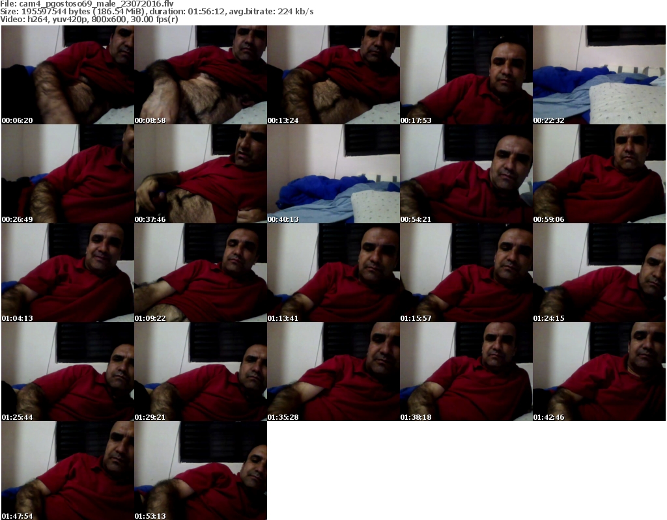This screenshot has height=520, width=667.
Task: Select the thumbnail stamped 01:29:21
Action: [x=201, y=372]
